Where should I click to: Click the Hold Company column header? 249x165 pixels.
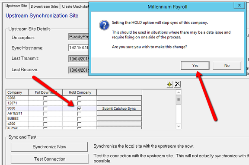click(80, 92)
